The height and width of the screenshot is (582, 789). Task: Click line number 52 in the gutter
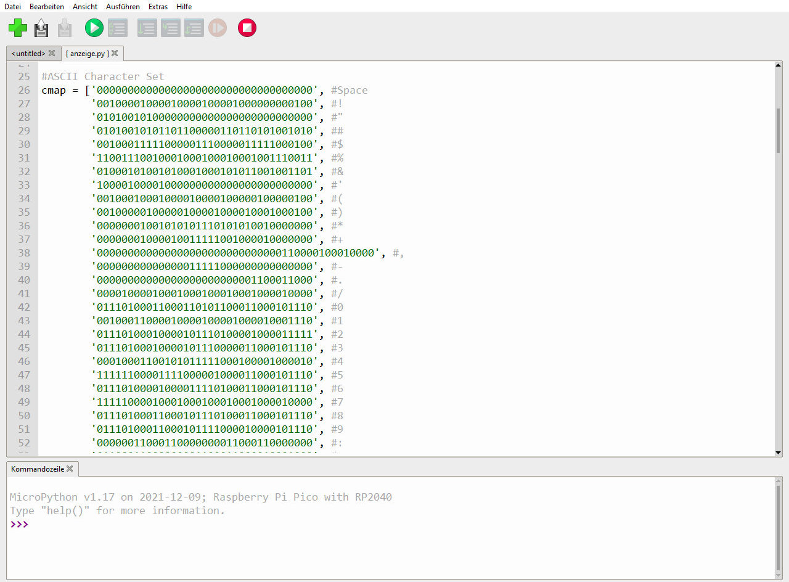click(24, 443)
